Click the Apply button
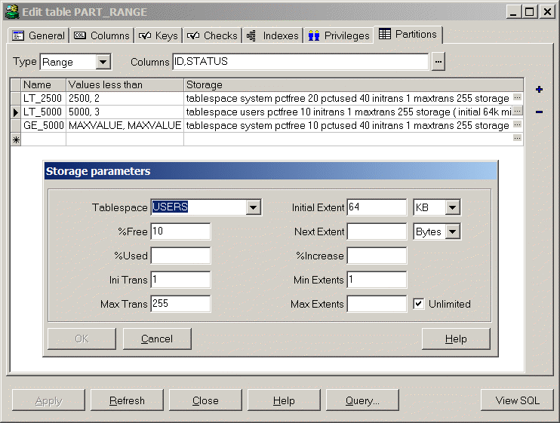 (x=48, y=400)
